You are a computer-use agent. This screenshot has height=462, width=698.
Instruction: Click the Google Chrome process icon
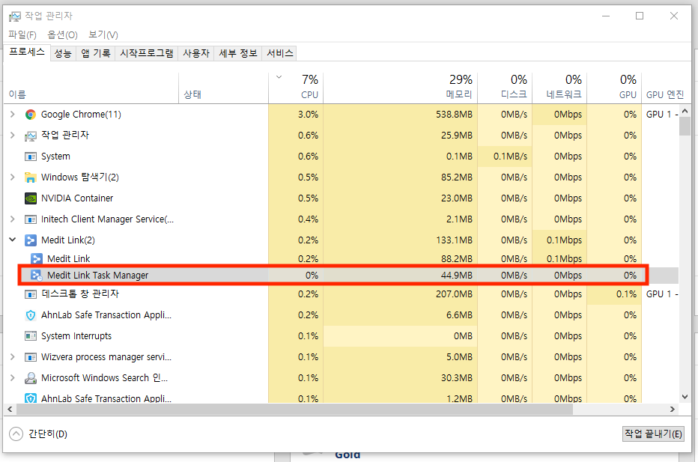pyautogui.click(x=30, y=115)
